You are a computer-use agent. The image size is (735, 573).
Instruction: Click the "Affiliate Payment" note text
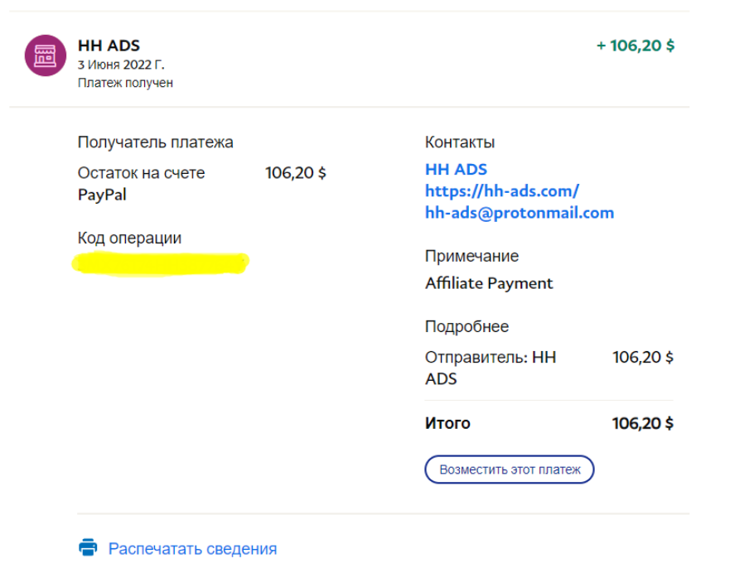pos(489,283)
